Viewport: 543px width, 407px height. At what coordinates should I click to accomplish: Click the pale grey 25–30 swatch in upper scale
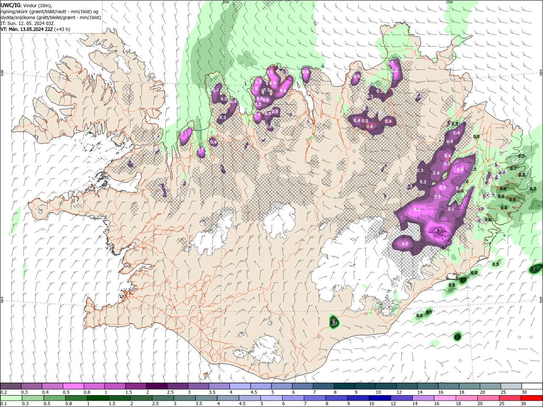[x=511, y=386]
